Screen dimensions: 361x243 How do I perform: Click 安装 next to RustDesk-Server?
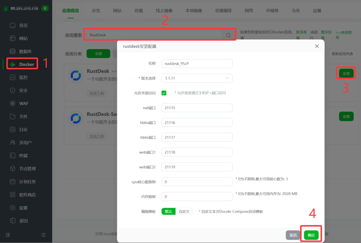(x=346, y=116)
